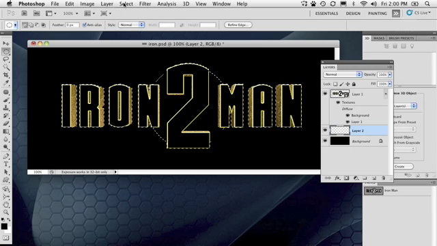Switch to the MASKS tab
The image size is (437, 246).
point(379,38)
